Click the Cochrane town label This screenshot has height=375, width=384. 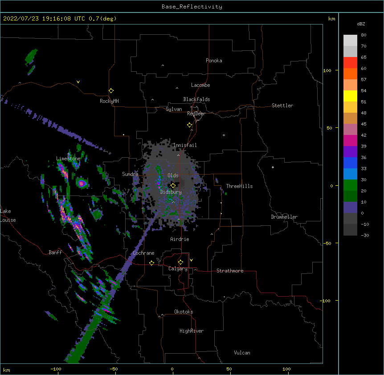point(143,253)
